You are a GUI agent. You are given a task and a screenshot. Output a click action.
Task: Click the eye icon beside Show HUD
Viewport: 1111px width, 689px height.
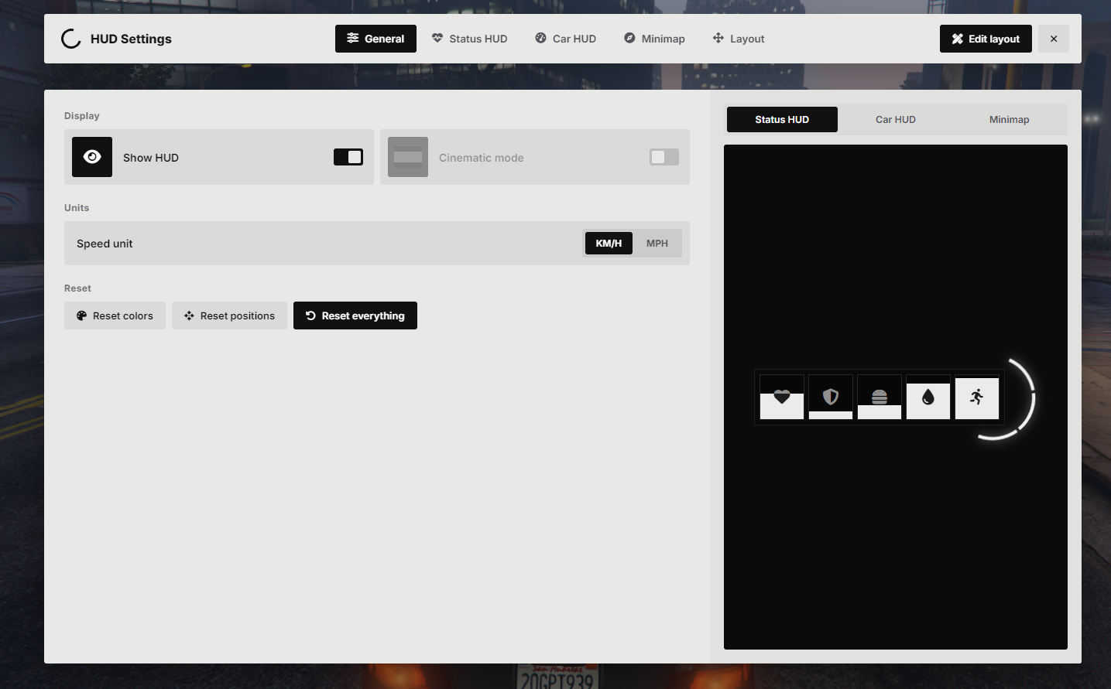pos(92,157)
